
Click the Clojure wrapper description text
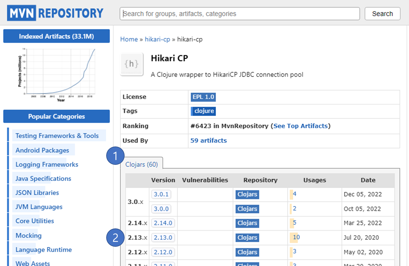(227, 74)
